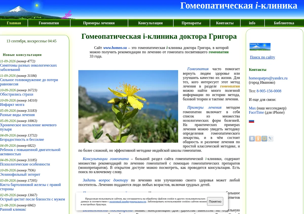Follow the Задать вопрос доктору link
Image resolution: width=304 pixels, height=214 pixels.
point(105,180)
